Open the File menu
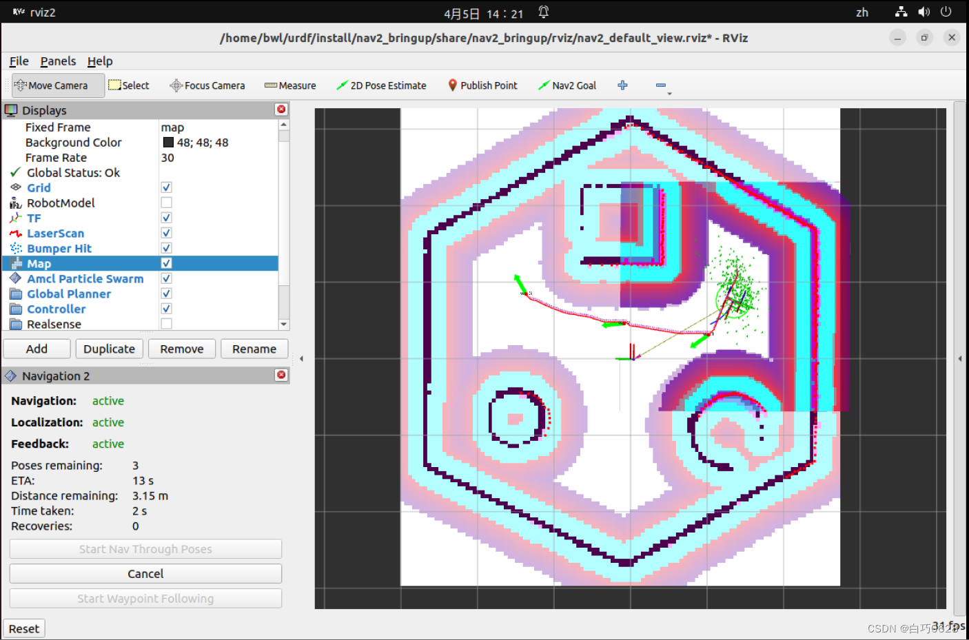 [x=19, y=61]
